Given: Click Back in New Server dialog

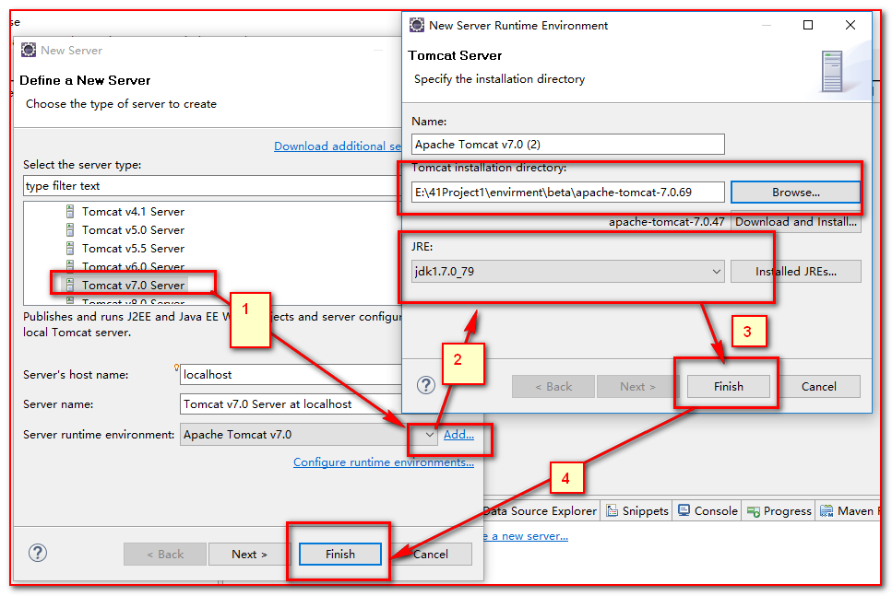Looking at the screenshot, I should 165,554.
